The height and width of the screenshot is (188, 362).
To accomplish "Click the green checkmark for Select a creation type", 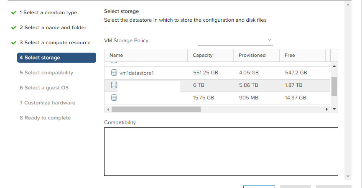I will click(14, 13).
